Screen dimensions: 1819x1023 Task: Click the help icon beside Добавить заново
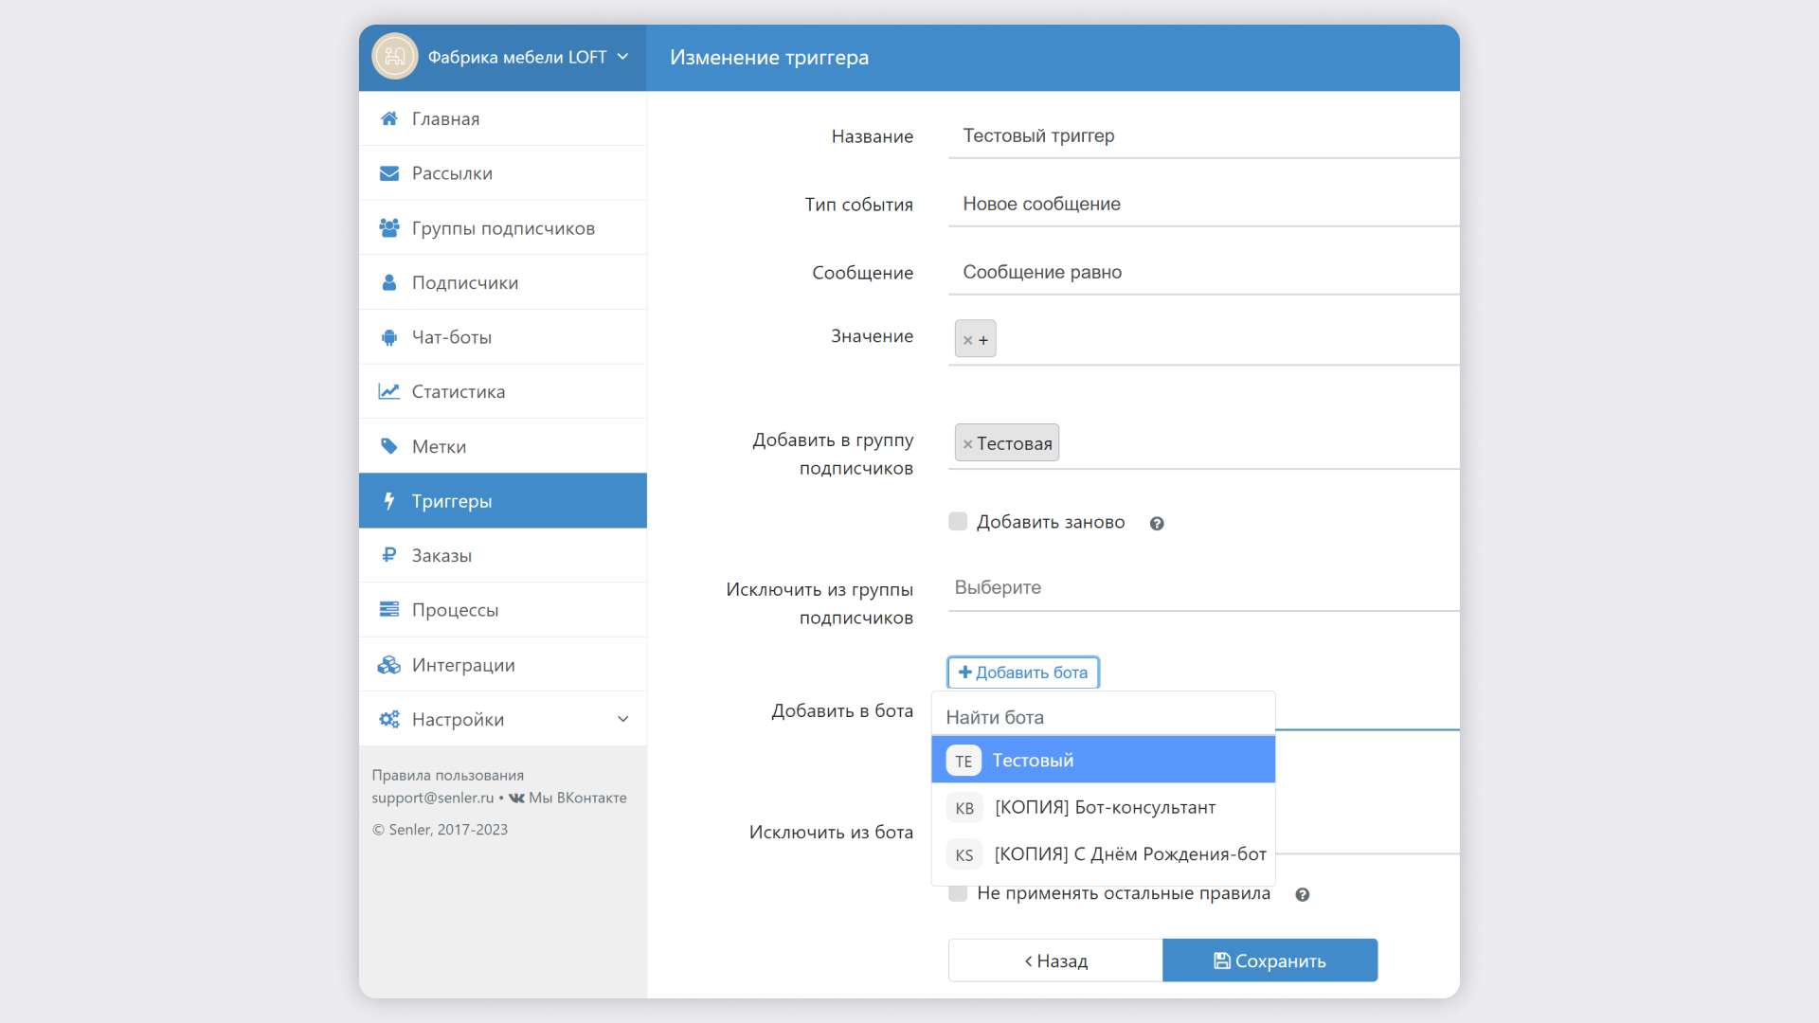pos(1157,524)
